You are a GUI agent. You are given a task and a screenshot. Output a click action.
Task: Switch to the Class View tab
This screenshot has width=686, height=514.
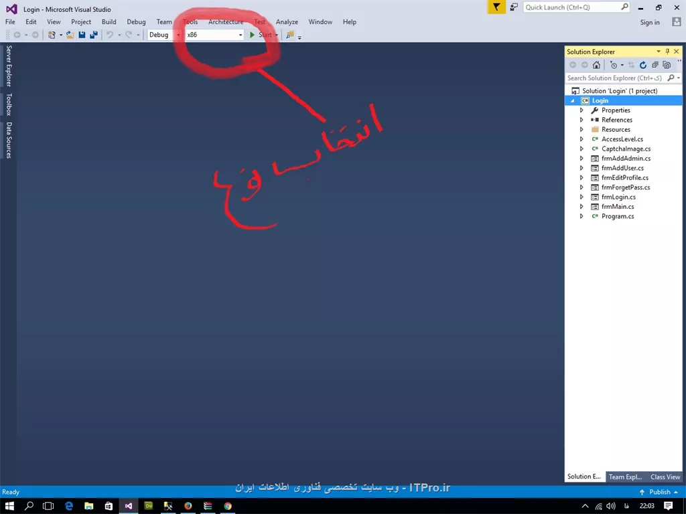pyautogui.click(x=665, y=477)
